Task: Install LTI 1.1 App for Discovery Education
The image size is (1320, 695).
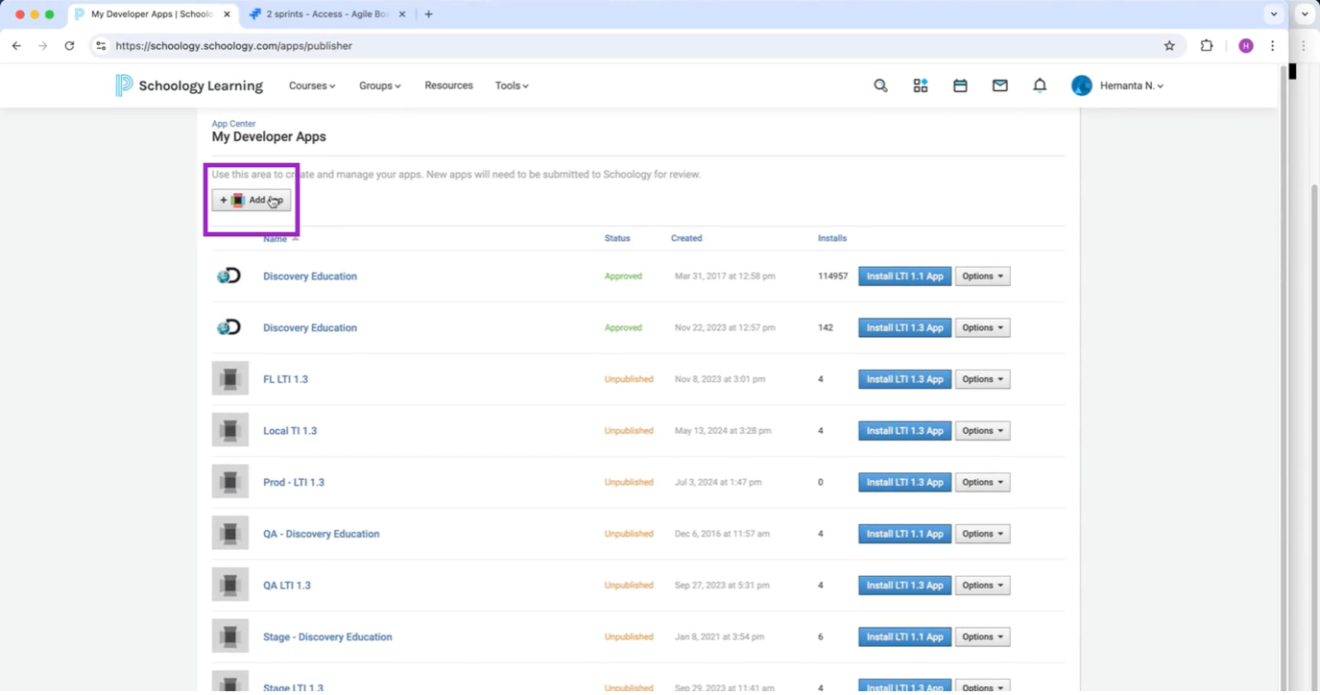Action: coord(904,276)
